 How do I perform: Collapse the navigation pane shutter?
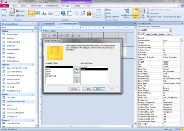(36, 24)
